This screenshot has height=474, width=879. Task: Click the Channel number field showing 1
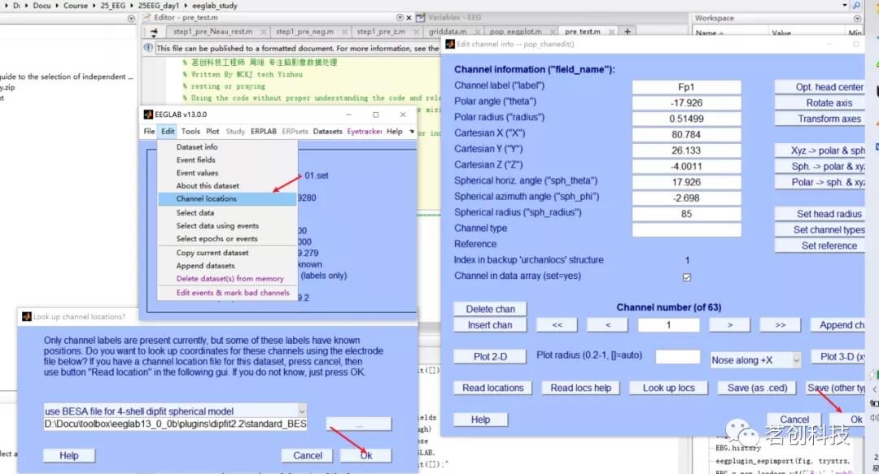click(x=668, y=325)
